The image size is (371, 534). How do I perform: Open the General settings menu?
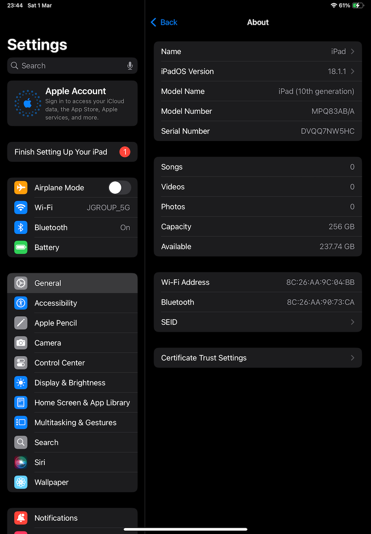pos(72,283)
